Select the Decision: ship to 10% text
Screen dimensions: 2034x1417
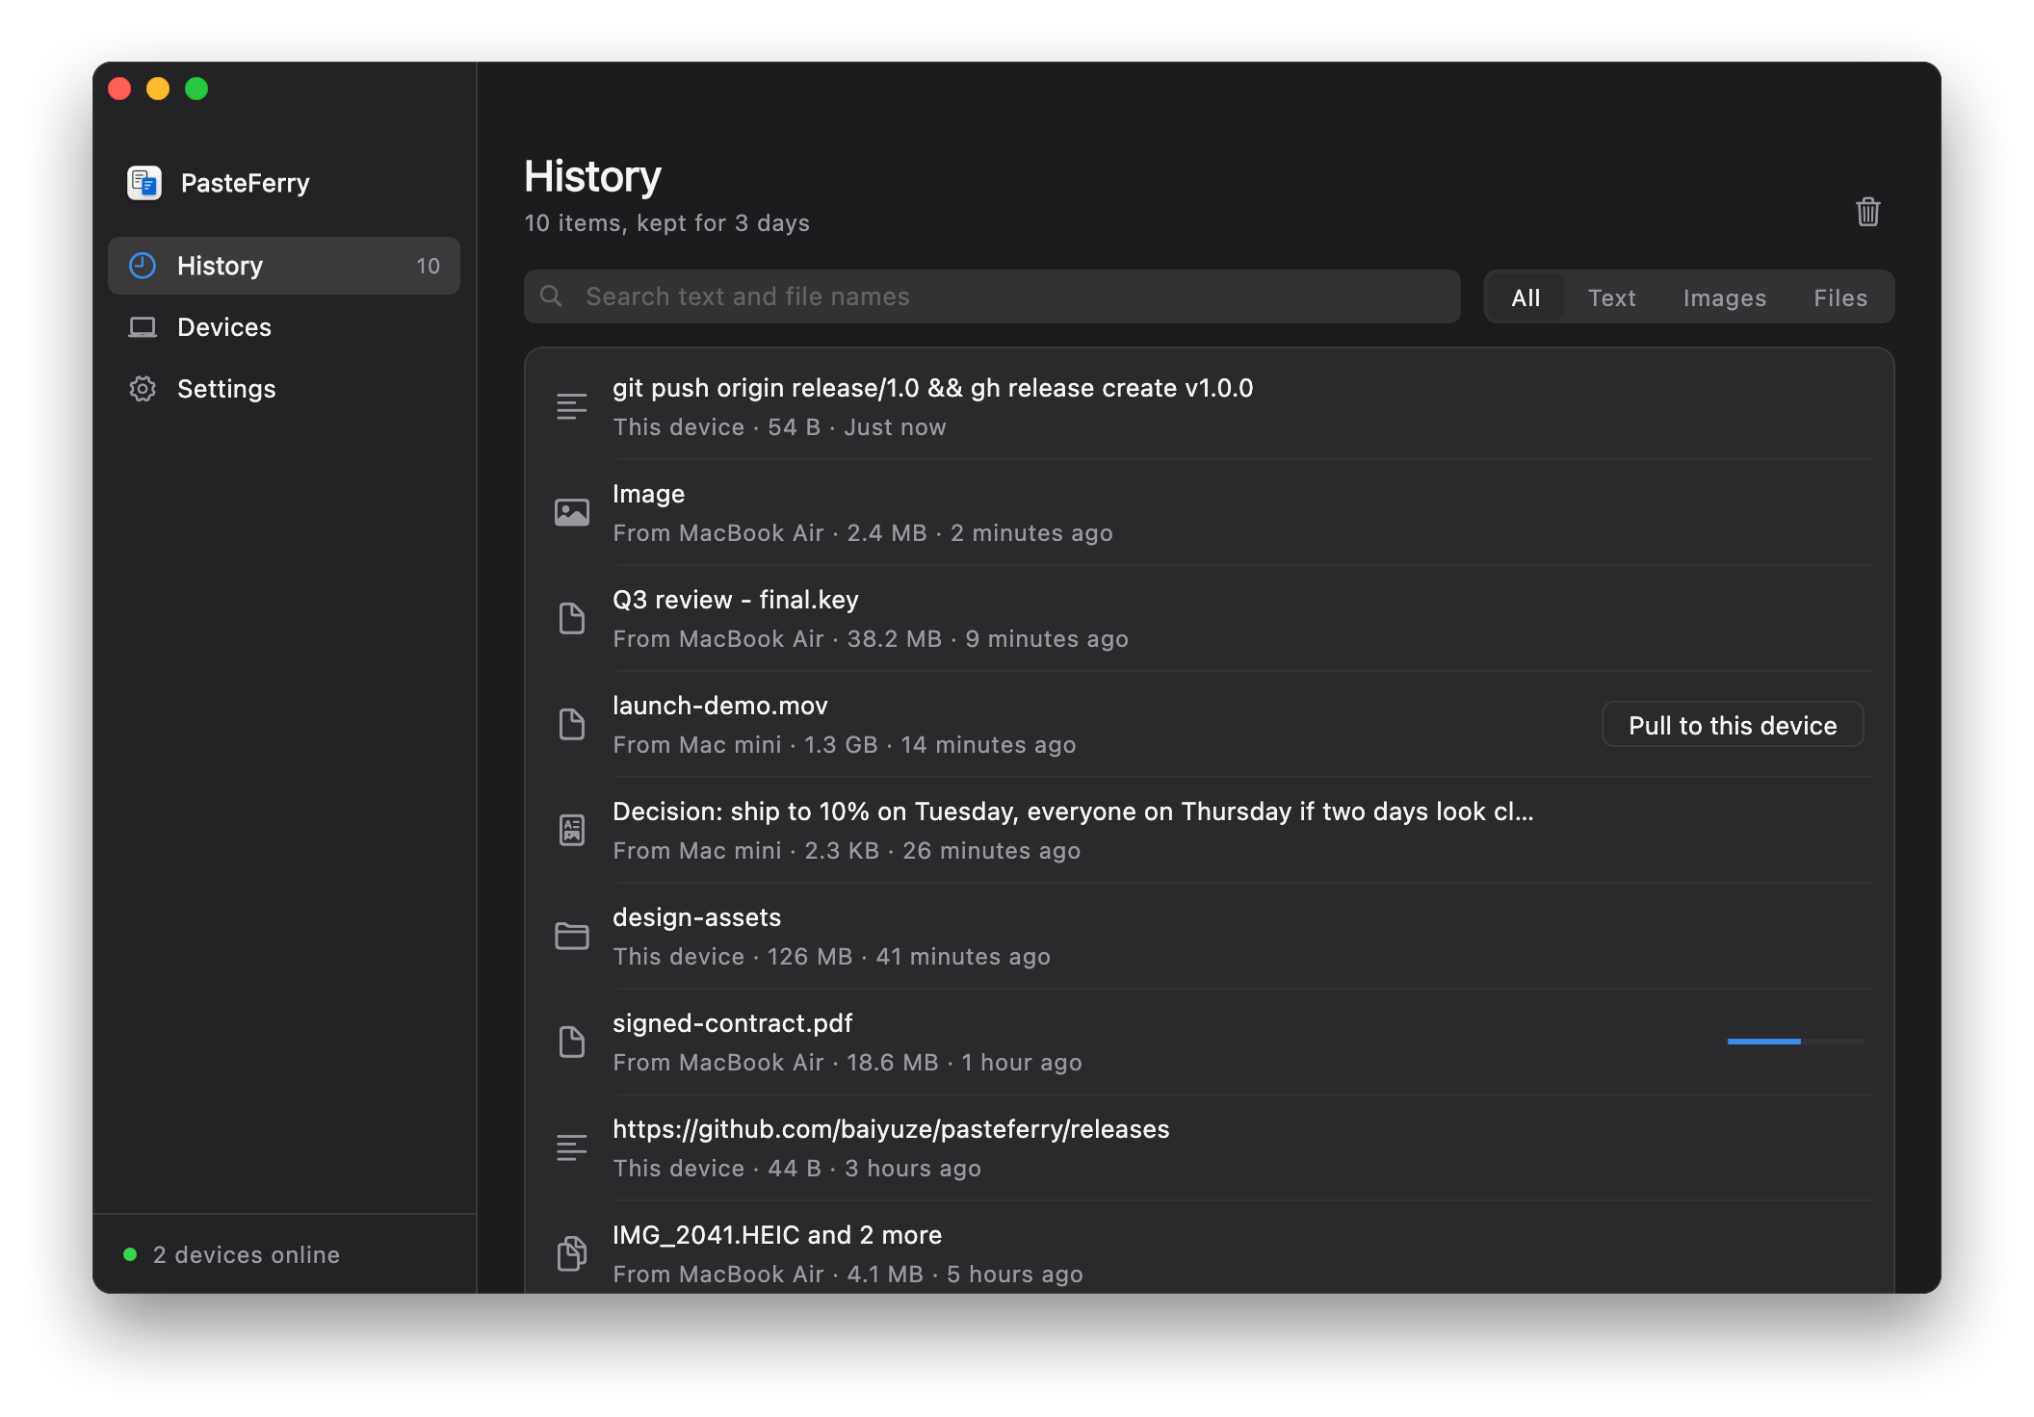[x=1073, y=812]
